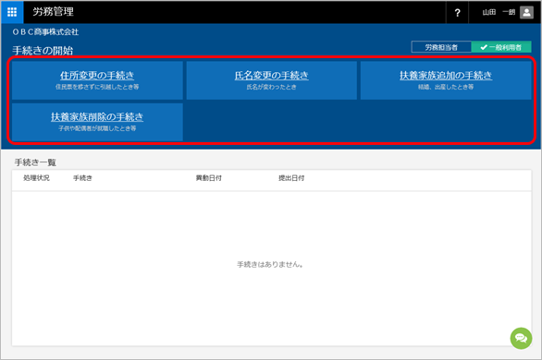Switch to 一般利用者 role

[501, 47]
